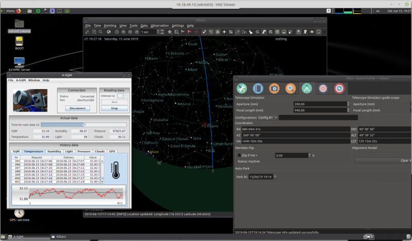Click the globe geographic location icon in KStars
The image size is (412, 241).
[109, 32]
